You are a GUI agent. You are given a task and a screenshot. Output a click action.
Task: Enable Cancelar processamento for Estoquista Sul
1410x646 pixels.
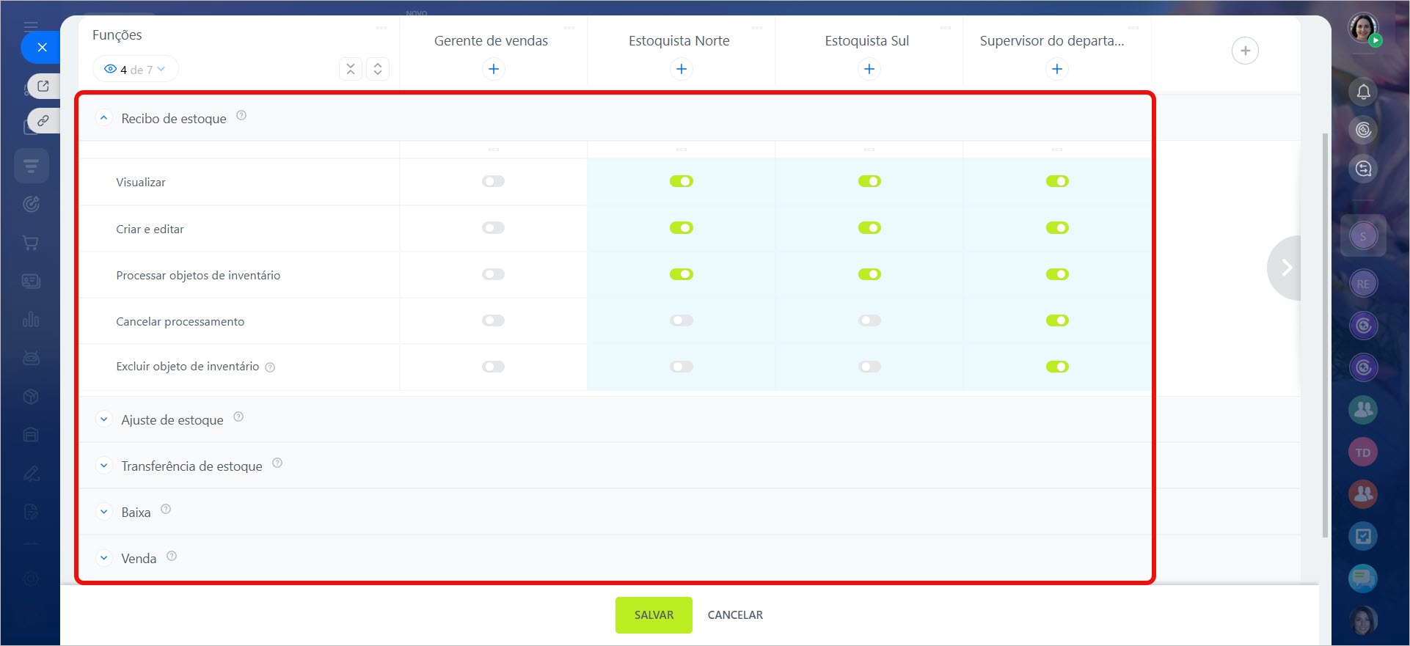coord(869,320)
